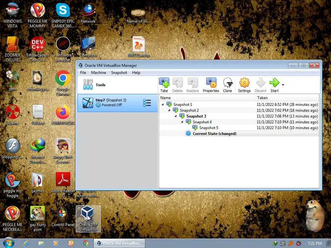331x248 pixels.
Task: Open the Angry Birds Seasons desktop icon
Action: [63, 151]
